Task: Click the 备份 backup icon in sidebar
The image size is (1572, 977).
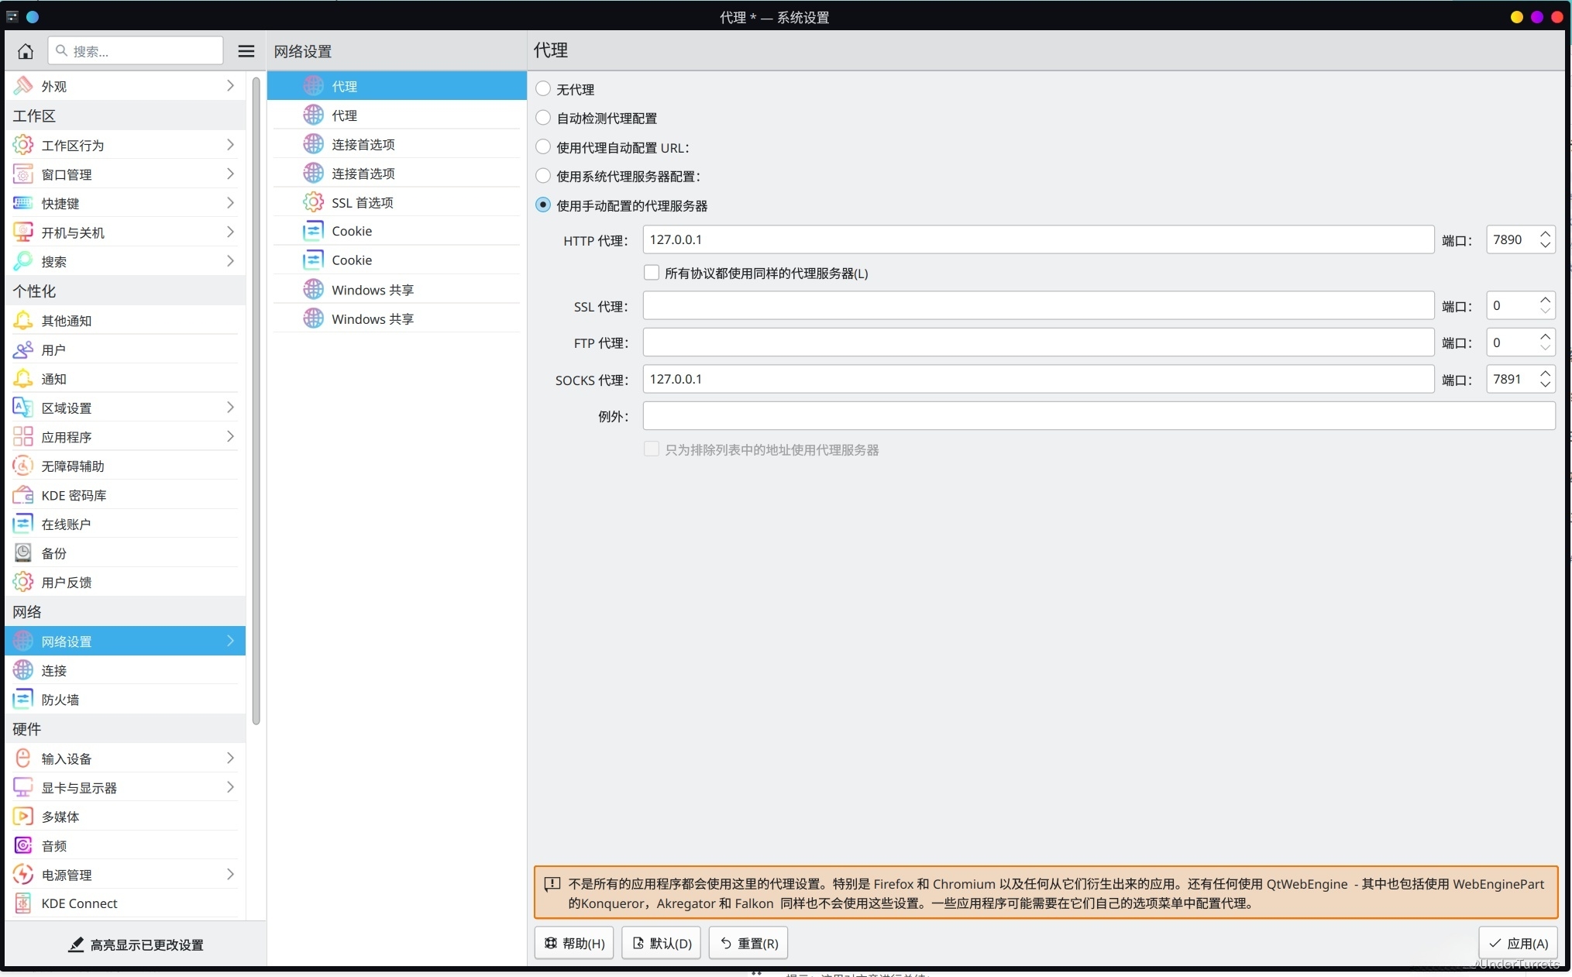Action: click(x=23, y=553)
